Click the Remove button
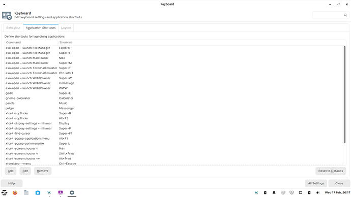The width and height of the screenshot is (351, 197). 43,171
